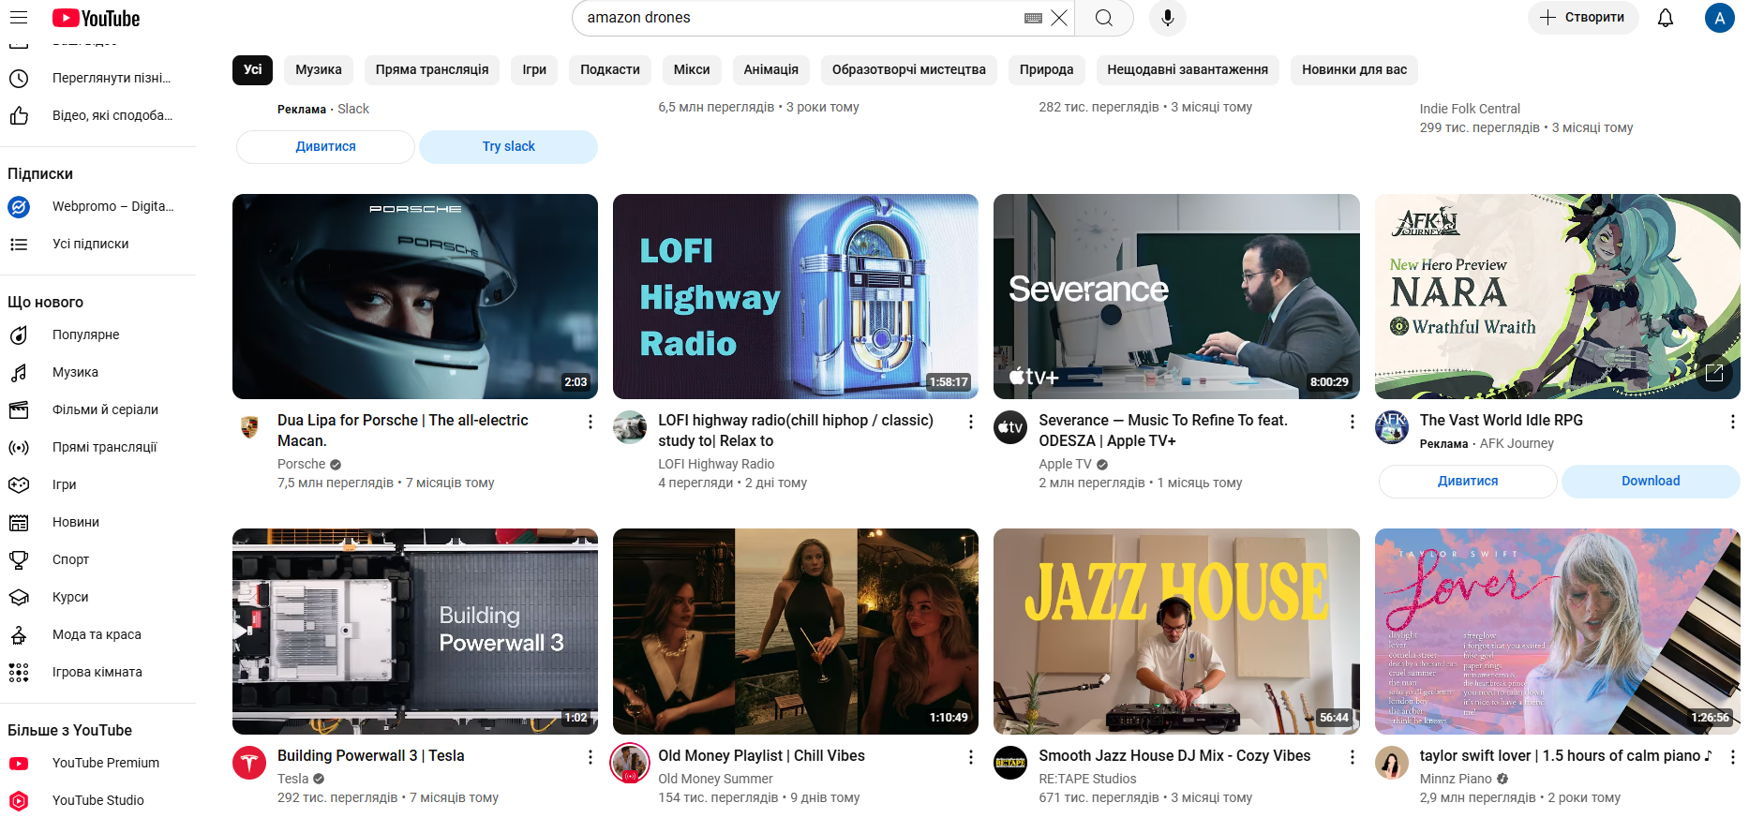The image size is (1749, 818).
Task: Open the hamburger guide menu
Action: tap(19, 18)
